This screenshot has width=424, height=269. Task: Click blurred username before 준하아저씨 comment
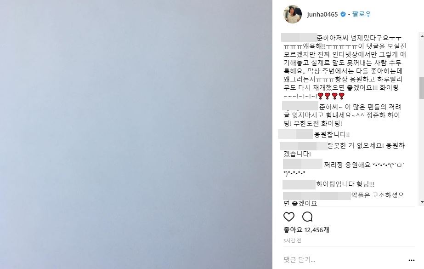click(x=299, y=37)
